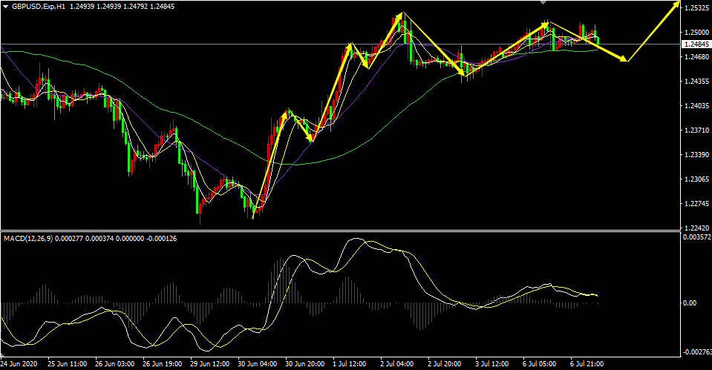Click the 1 Jul 12:00 time label

click(x=349, y=363)
